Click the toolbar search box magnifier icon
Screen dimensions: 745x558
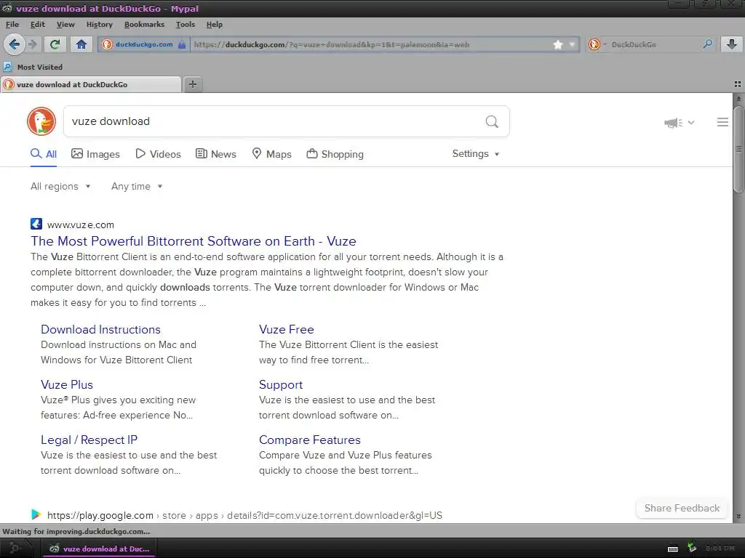click(x=707, y=44)
